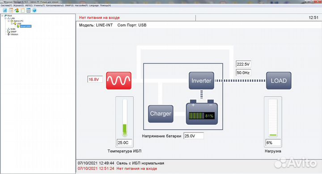Click the Charger block in diagram
Image resolution: width=322 pixels, height=174 pixels.
coord(161,114)
